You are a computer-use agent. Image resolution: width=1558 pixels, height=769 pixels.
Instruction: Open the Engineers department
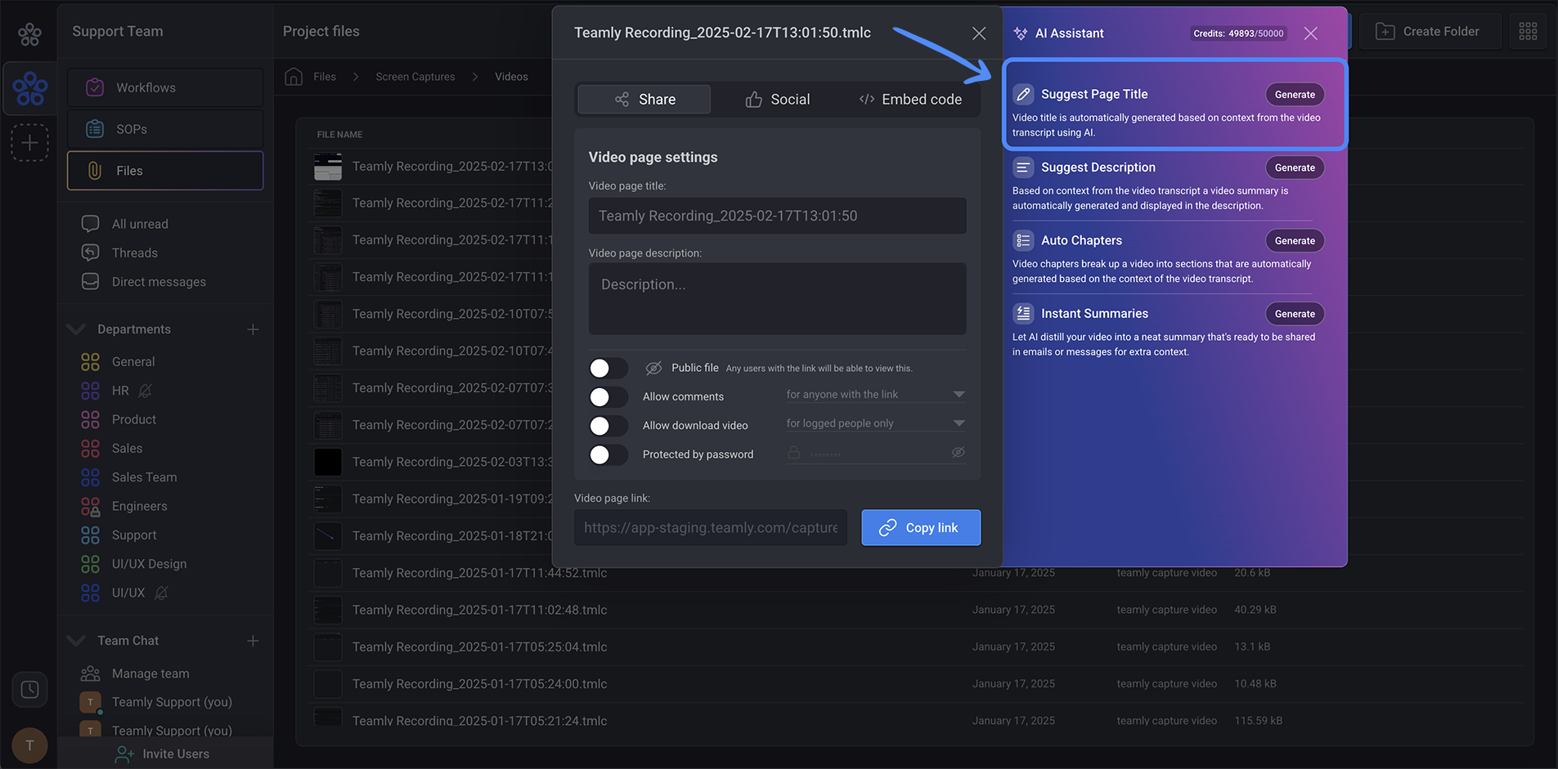click(x=139, y=506)
